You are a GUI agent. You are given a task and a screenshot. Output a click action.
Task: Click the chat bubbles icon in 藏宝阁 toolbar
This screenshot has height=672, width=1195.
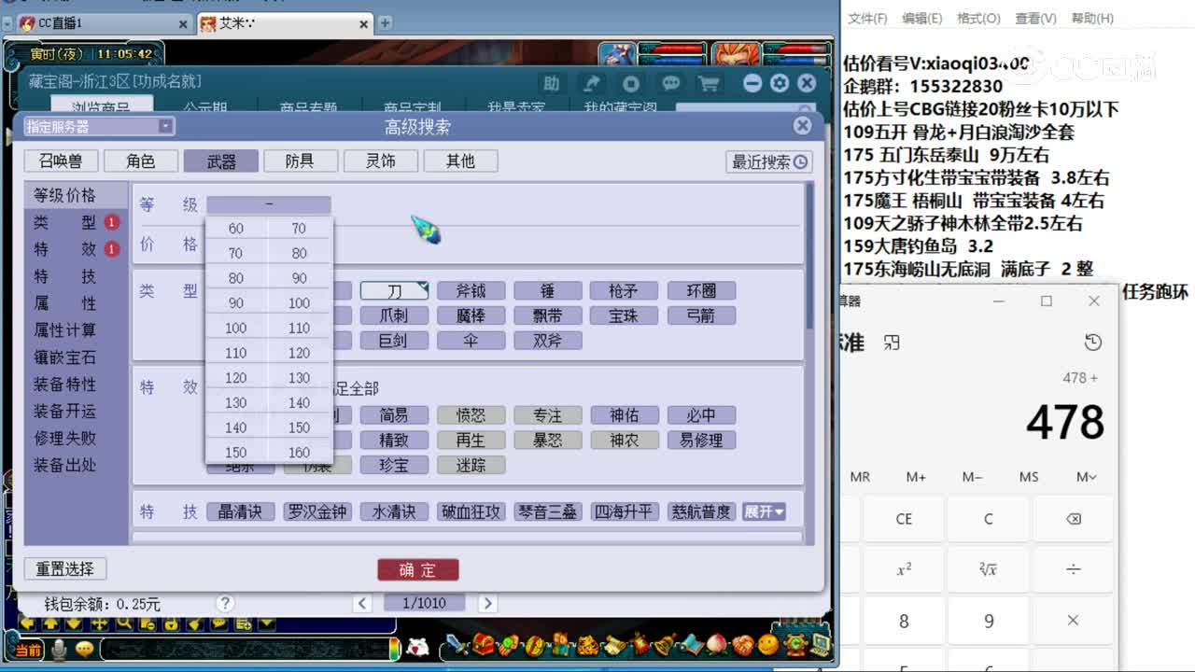tap(670, 83)
